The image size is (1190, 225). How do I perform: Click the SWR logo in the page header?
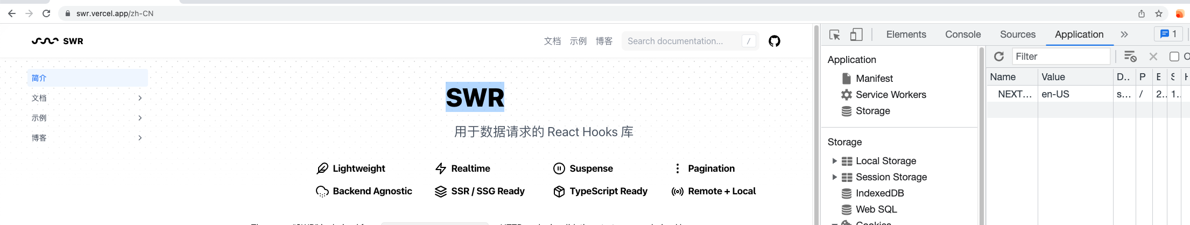pos(58,41)
